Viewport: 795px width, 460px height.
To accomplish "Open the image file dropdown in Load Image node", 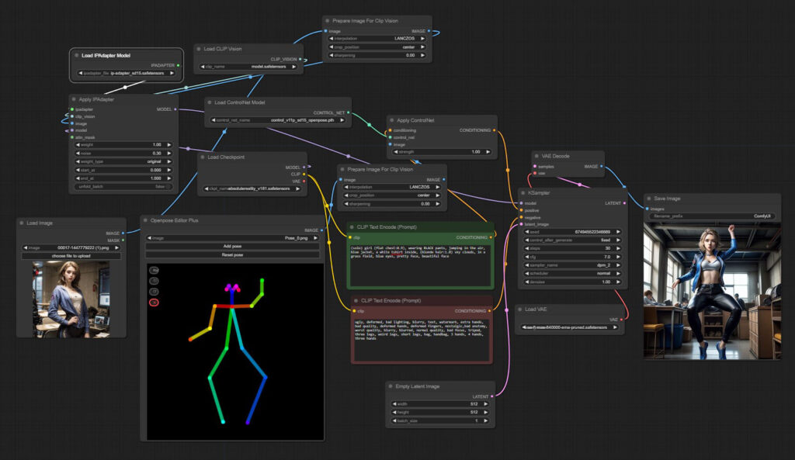I will pyautogui.click(x=71, y=247).
